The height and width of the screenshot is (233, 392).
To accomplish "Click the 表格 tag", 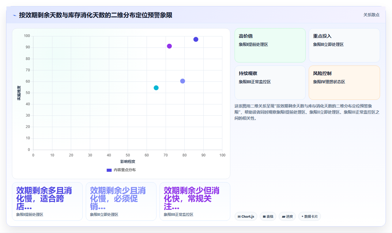I will [268, 216].
